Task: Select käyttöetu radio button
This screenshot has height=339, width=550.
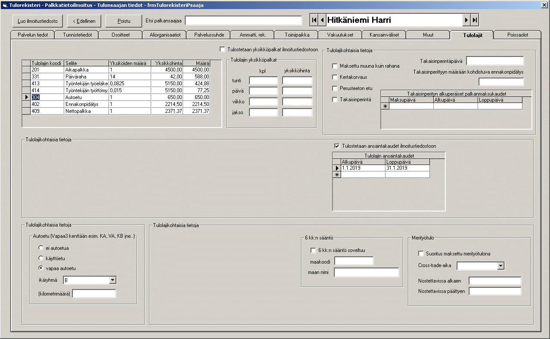Action: point(41,258)
